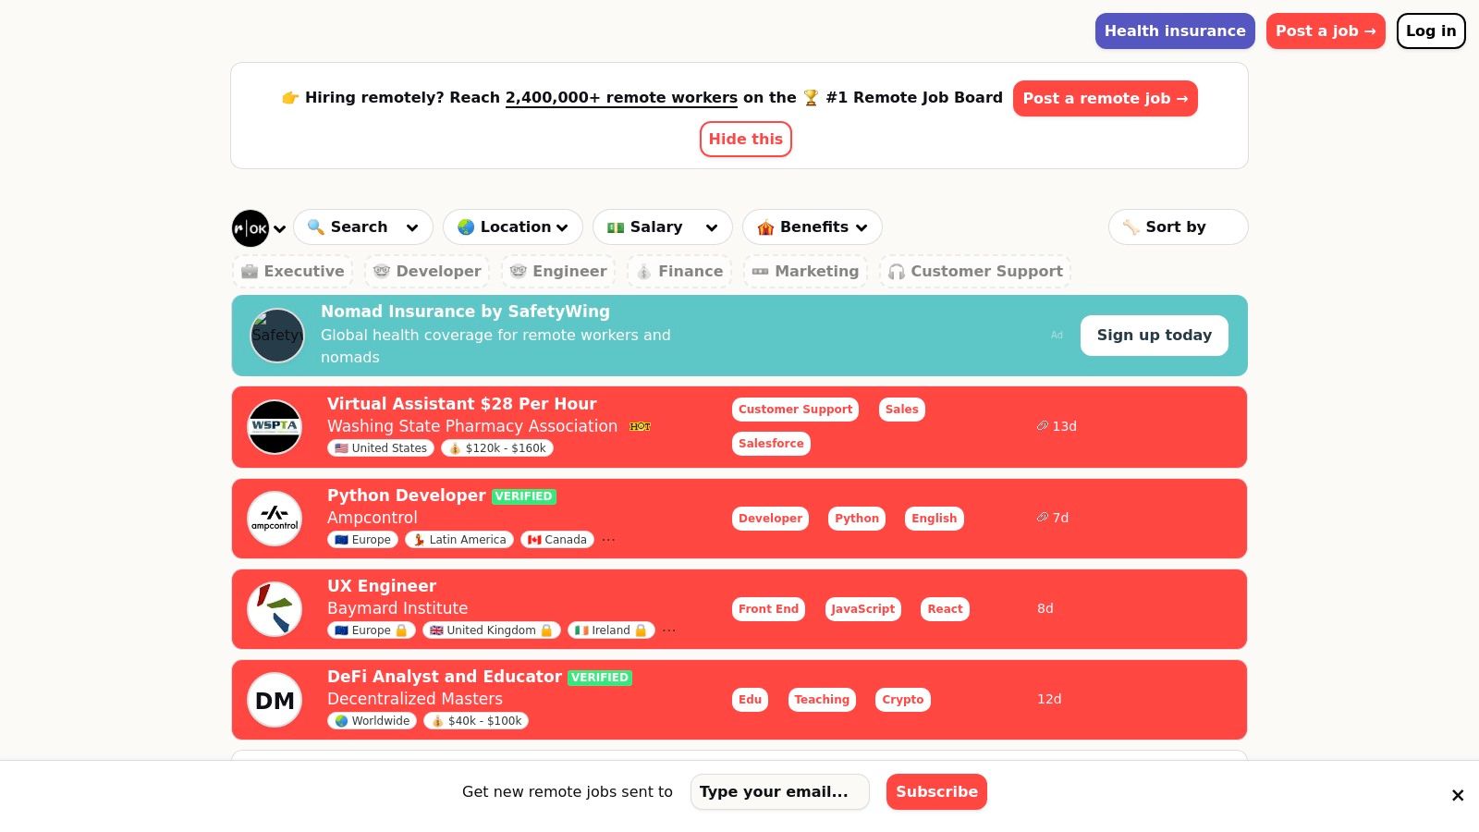Select the Developer category filter
The image size is (1479, 832).
click(x=427, y=272)
